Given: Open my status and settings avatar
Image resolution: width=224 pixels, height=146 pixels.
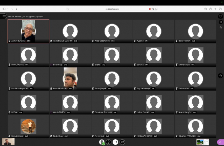Looking at the screenshot, I should pyautogui.click(x=102, y=142).
